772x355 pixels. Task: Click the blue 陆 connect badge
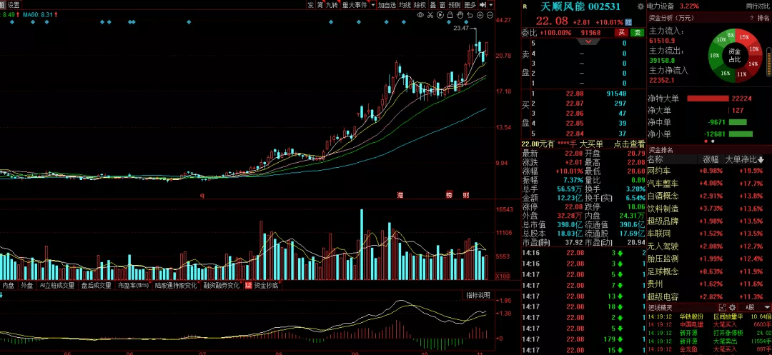coord(628,22)
